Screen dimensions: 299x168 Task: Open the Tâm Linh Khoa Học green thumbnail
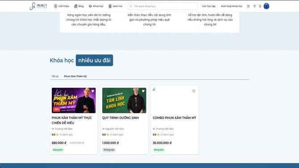click(124, 100)
